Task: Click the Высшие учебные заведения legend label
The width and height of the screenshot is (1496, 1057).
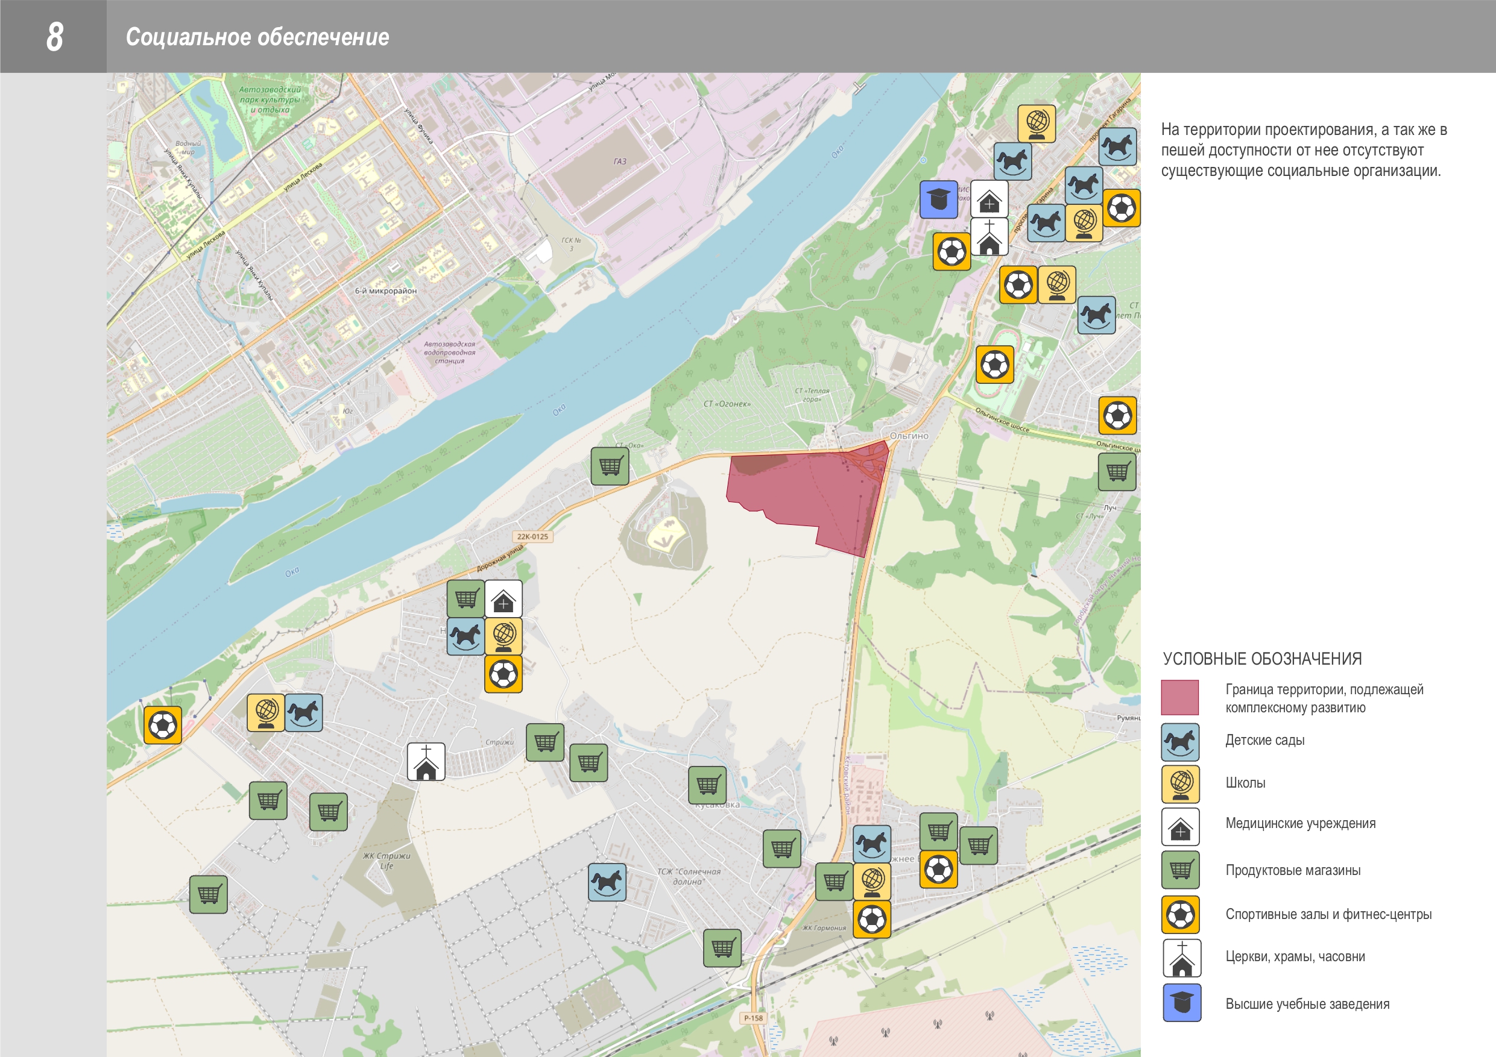Action: click(1307, 1003)
